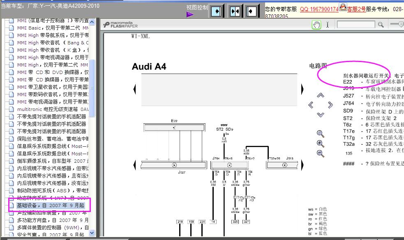404x240 pixels.
Task: Click the plain magnifier reset-zoom icon
Action: [320, 134]
